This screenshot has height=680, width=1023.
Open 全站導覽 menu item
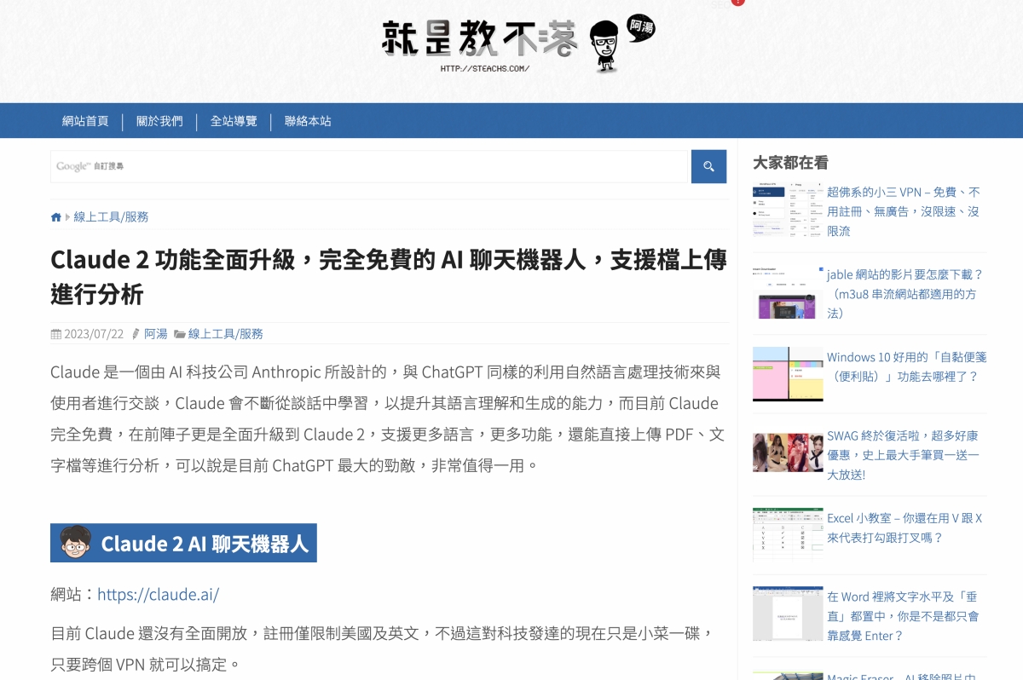(x=234, y=121)
